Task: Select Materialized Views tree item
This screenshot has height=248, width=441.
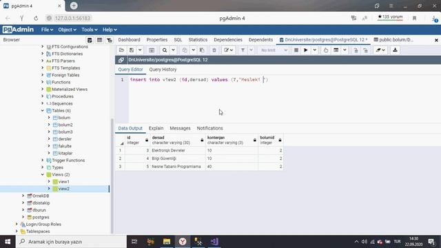Action: [70, 89]
